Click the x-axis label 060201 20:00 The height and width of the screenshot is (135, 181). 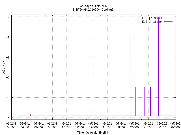(x=134, y=125)
